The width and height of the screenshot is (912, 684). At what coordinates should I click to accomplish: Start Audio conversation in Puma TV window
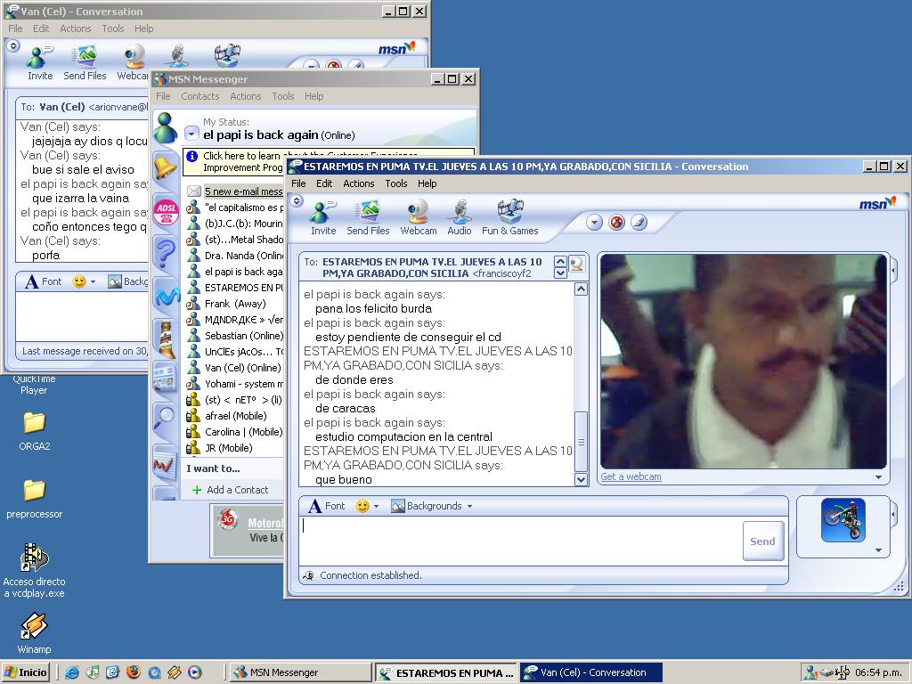(459, 217)
